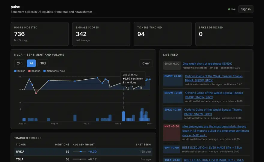Screen dimensions: 264x162
Task: Click the Clear button on the chart
Action: click(x=146, y=63)
